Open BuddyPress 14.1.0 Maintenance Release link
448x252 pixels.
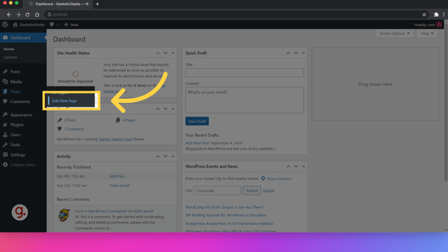coord(229,224)
